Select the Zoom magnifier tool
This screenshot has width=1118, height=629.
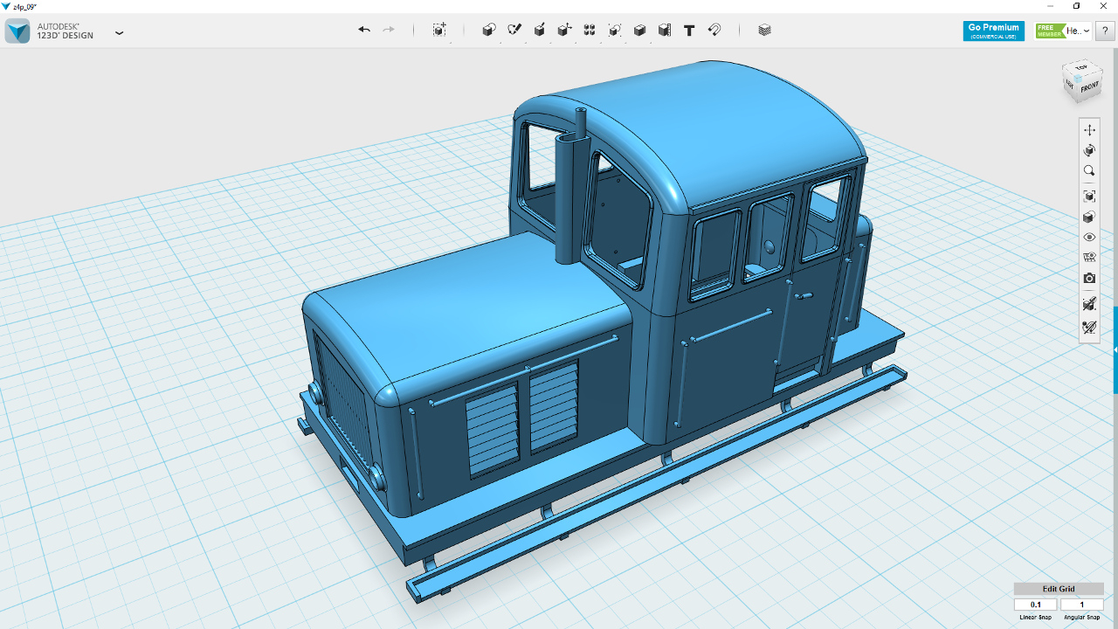1089,171
